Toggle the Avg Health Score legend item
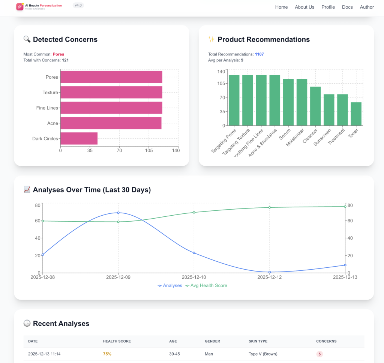384x363 pixels. (206, 285)
